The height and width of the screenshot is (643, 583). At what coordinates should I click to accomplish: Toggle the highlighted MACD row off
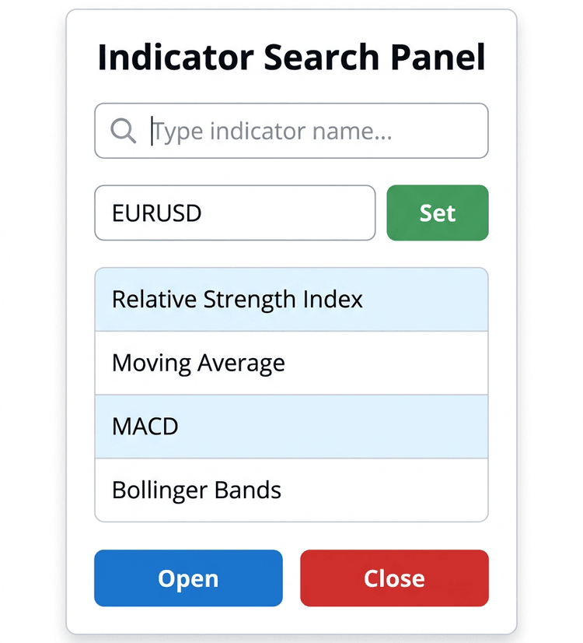click(291, 427)
